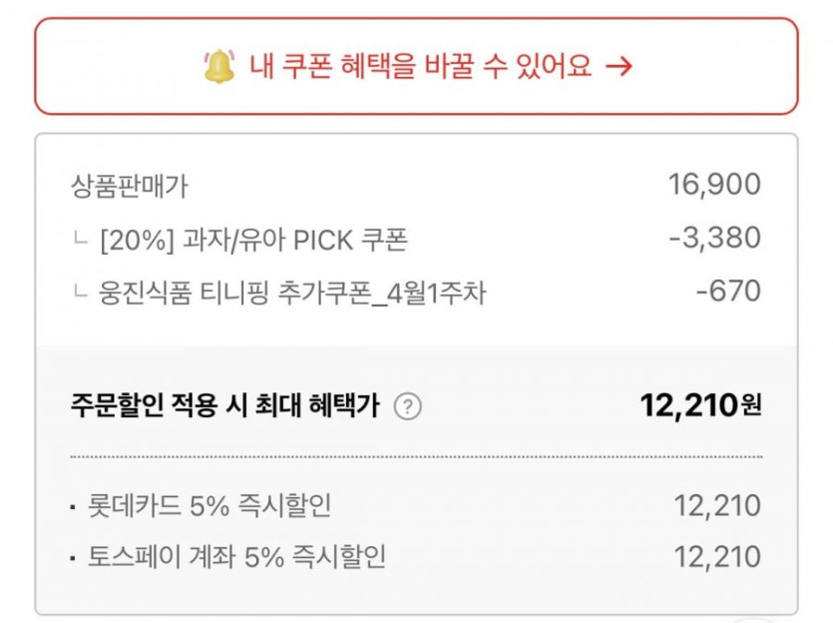The image size is (833, 623).
Task: Click the bell icon in coupon banner
Action: pos(218,66)
